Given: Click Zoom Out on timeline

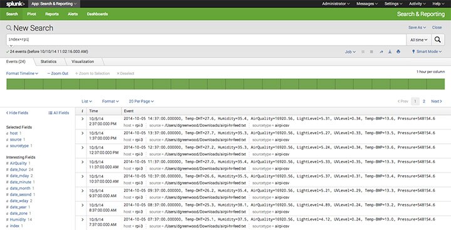Looking at the screenshot, I should tap(58, 74).
